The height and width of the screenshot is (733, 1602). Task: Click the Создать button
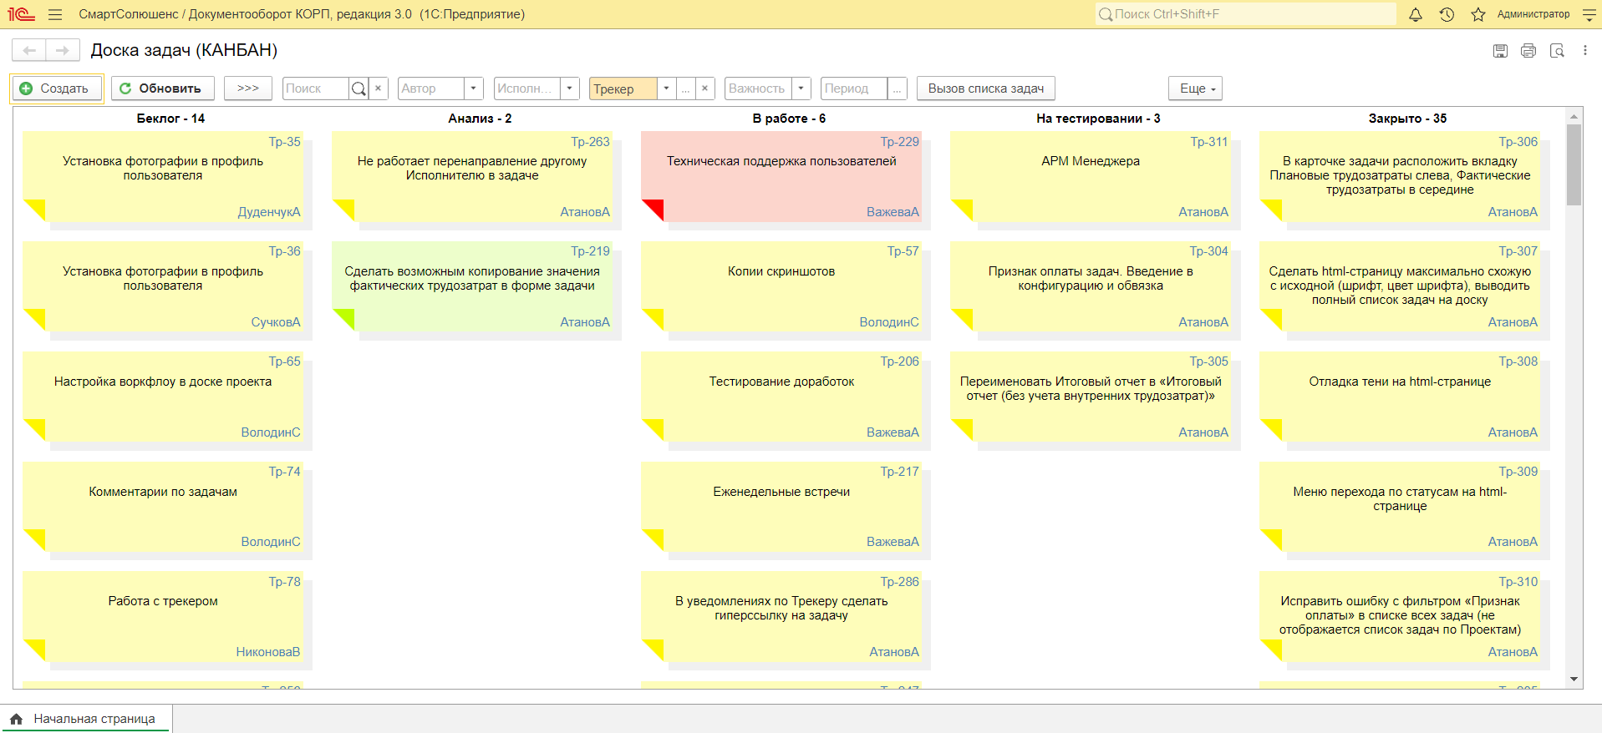(57, 88)
